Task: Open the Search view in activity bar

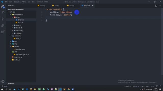Action: pos(3,13)
